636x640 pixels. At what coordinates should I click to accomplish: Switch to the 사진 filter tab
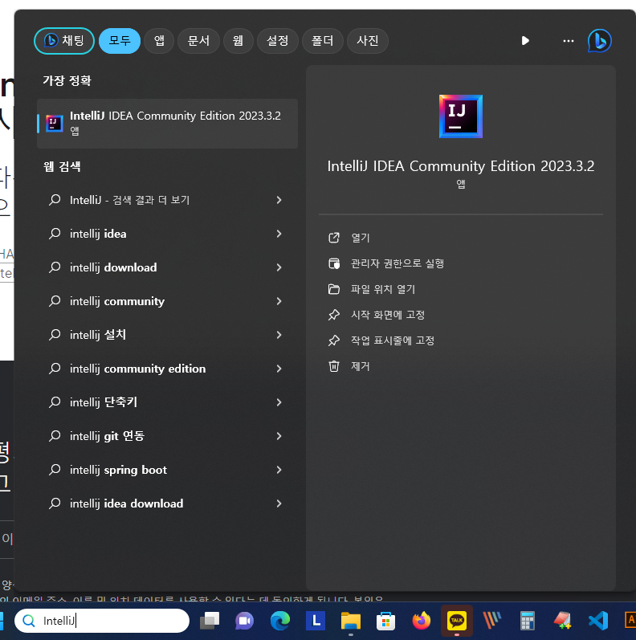click(368, 41)
